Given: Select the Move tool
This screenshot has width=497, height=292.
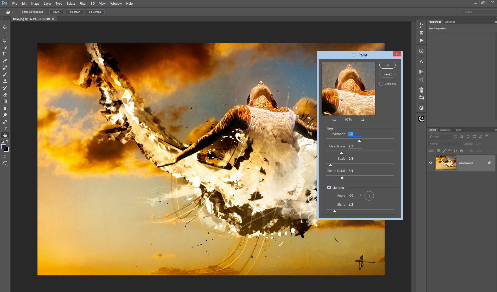Looking at the screenshot, I should 5,27.
